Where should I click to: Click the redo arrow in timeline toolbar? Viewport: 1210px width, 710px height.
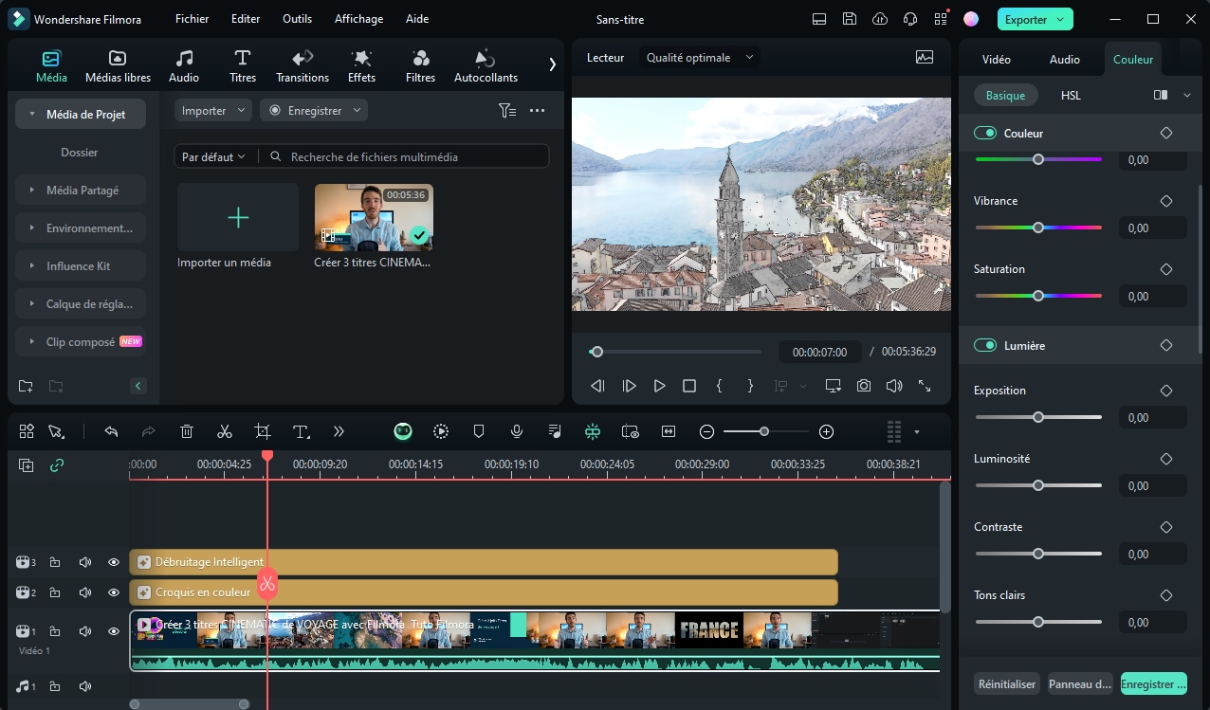coord(148,431)
